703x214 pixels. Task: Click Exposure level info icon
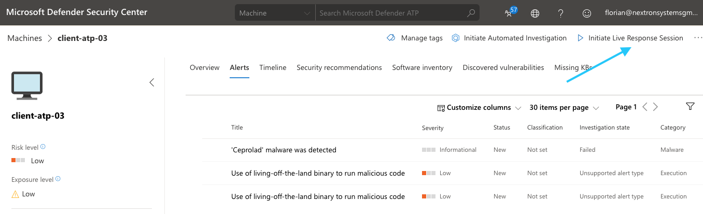pos(58,179)
